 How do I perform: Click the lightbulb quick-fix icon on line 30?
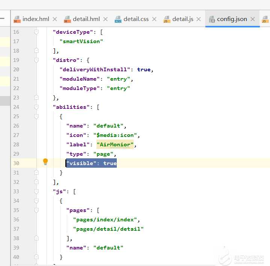pyautogui.click(x=45, y=162)
